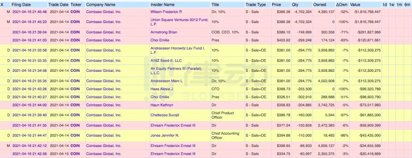This screenshot has height=158, width=412.
Task: Open Haun Kathryn insider link
Action: 162,105
